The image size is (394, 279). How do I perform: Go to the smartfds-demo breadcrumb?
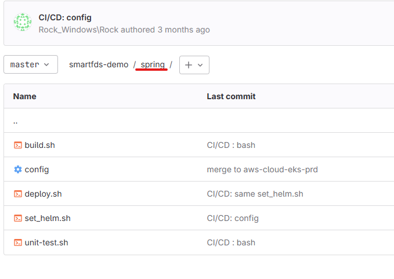[99, 64]
